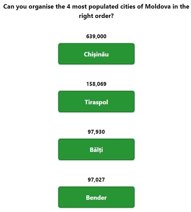This screenshot has width=191, height=212.
Task: Click the largest population number 639,000
Action: point(96,36)
